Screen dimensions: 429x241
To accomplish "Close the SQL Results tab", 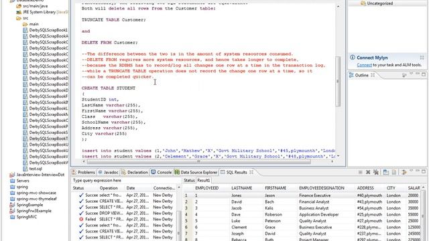I will [251, 172].
